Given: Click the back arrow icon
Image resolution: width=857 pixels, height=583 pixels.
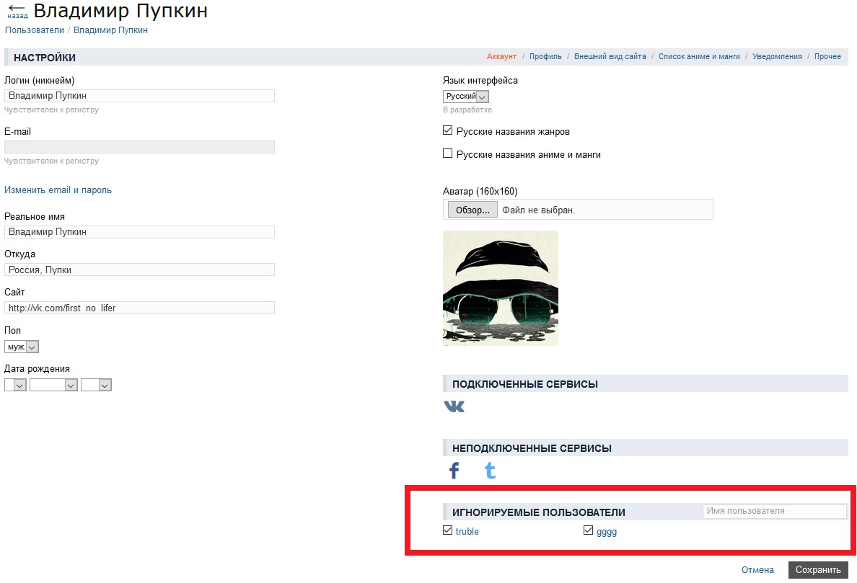Looking at the screenshot, I should (16, 9).
